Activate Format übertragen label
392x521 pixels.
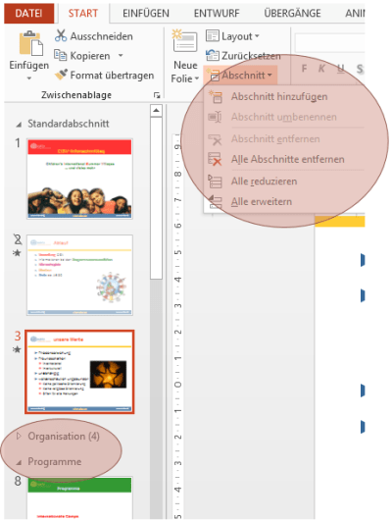click(x=112, y=76)
